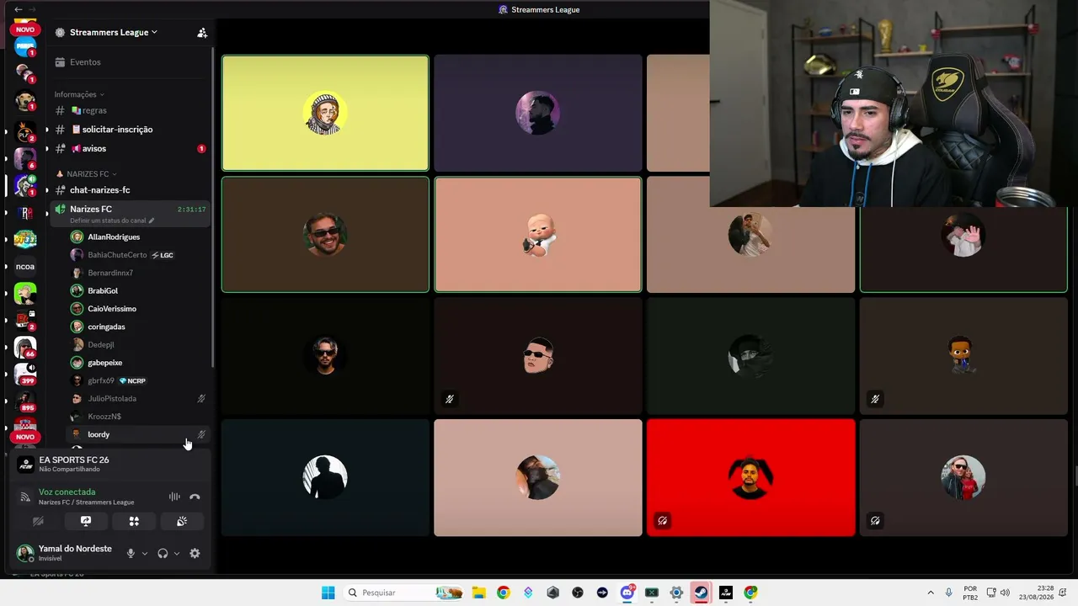
Task: Toggle headphone deafen
Action: 163,553
